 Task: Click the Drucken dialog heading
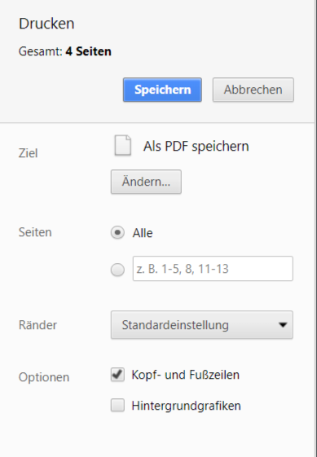tap(46, 24)
